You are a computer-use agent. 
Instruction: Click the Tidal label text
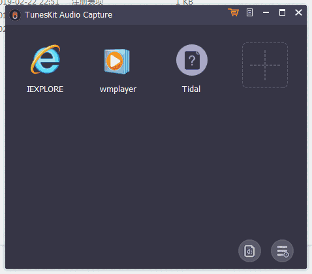tap(191, 89)
